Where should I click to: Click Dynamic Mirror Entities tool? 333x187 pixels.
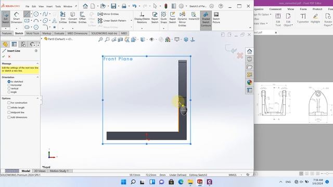[182, 19]
